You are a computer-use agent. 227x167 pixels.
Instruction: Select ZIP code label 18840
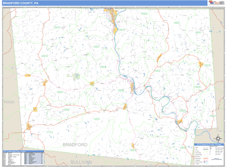pos(144,14)
